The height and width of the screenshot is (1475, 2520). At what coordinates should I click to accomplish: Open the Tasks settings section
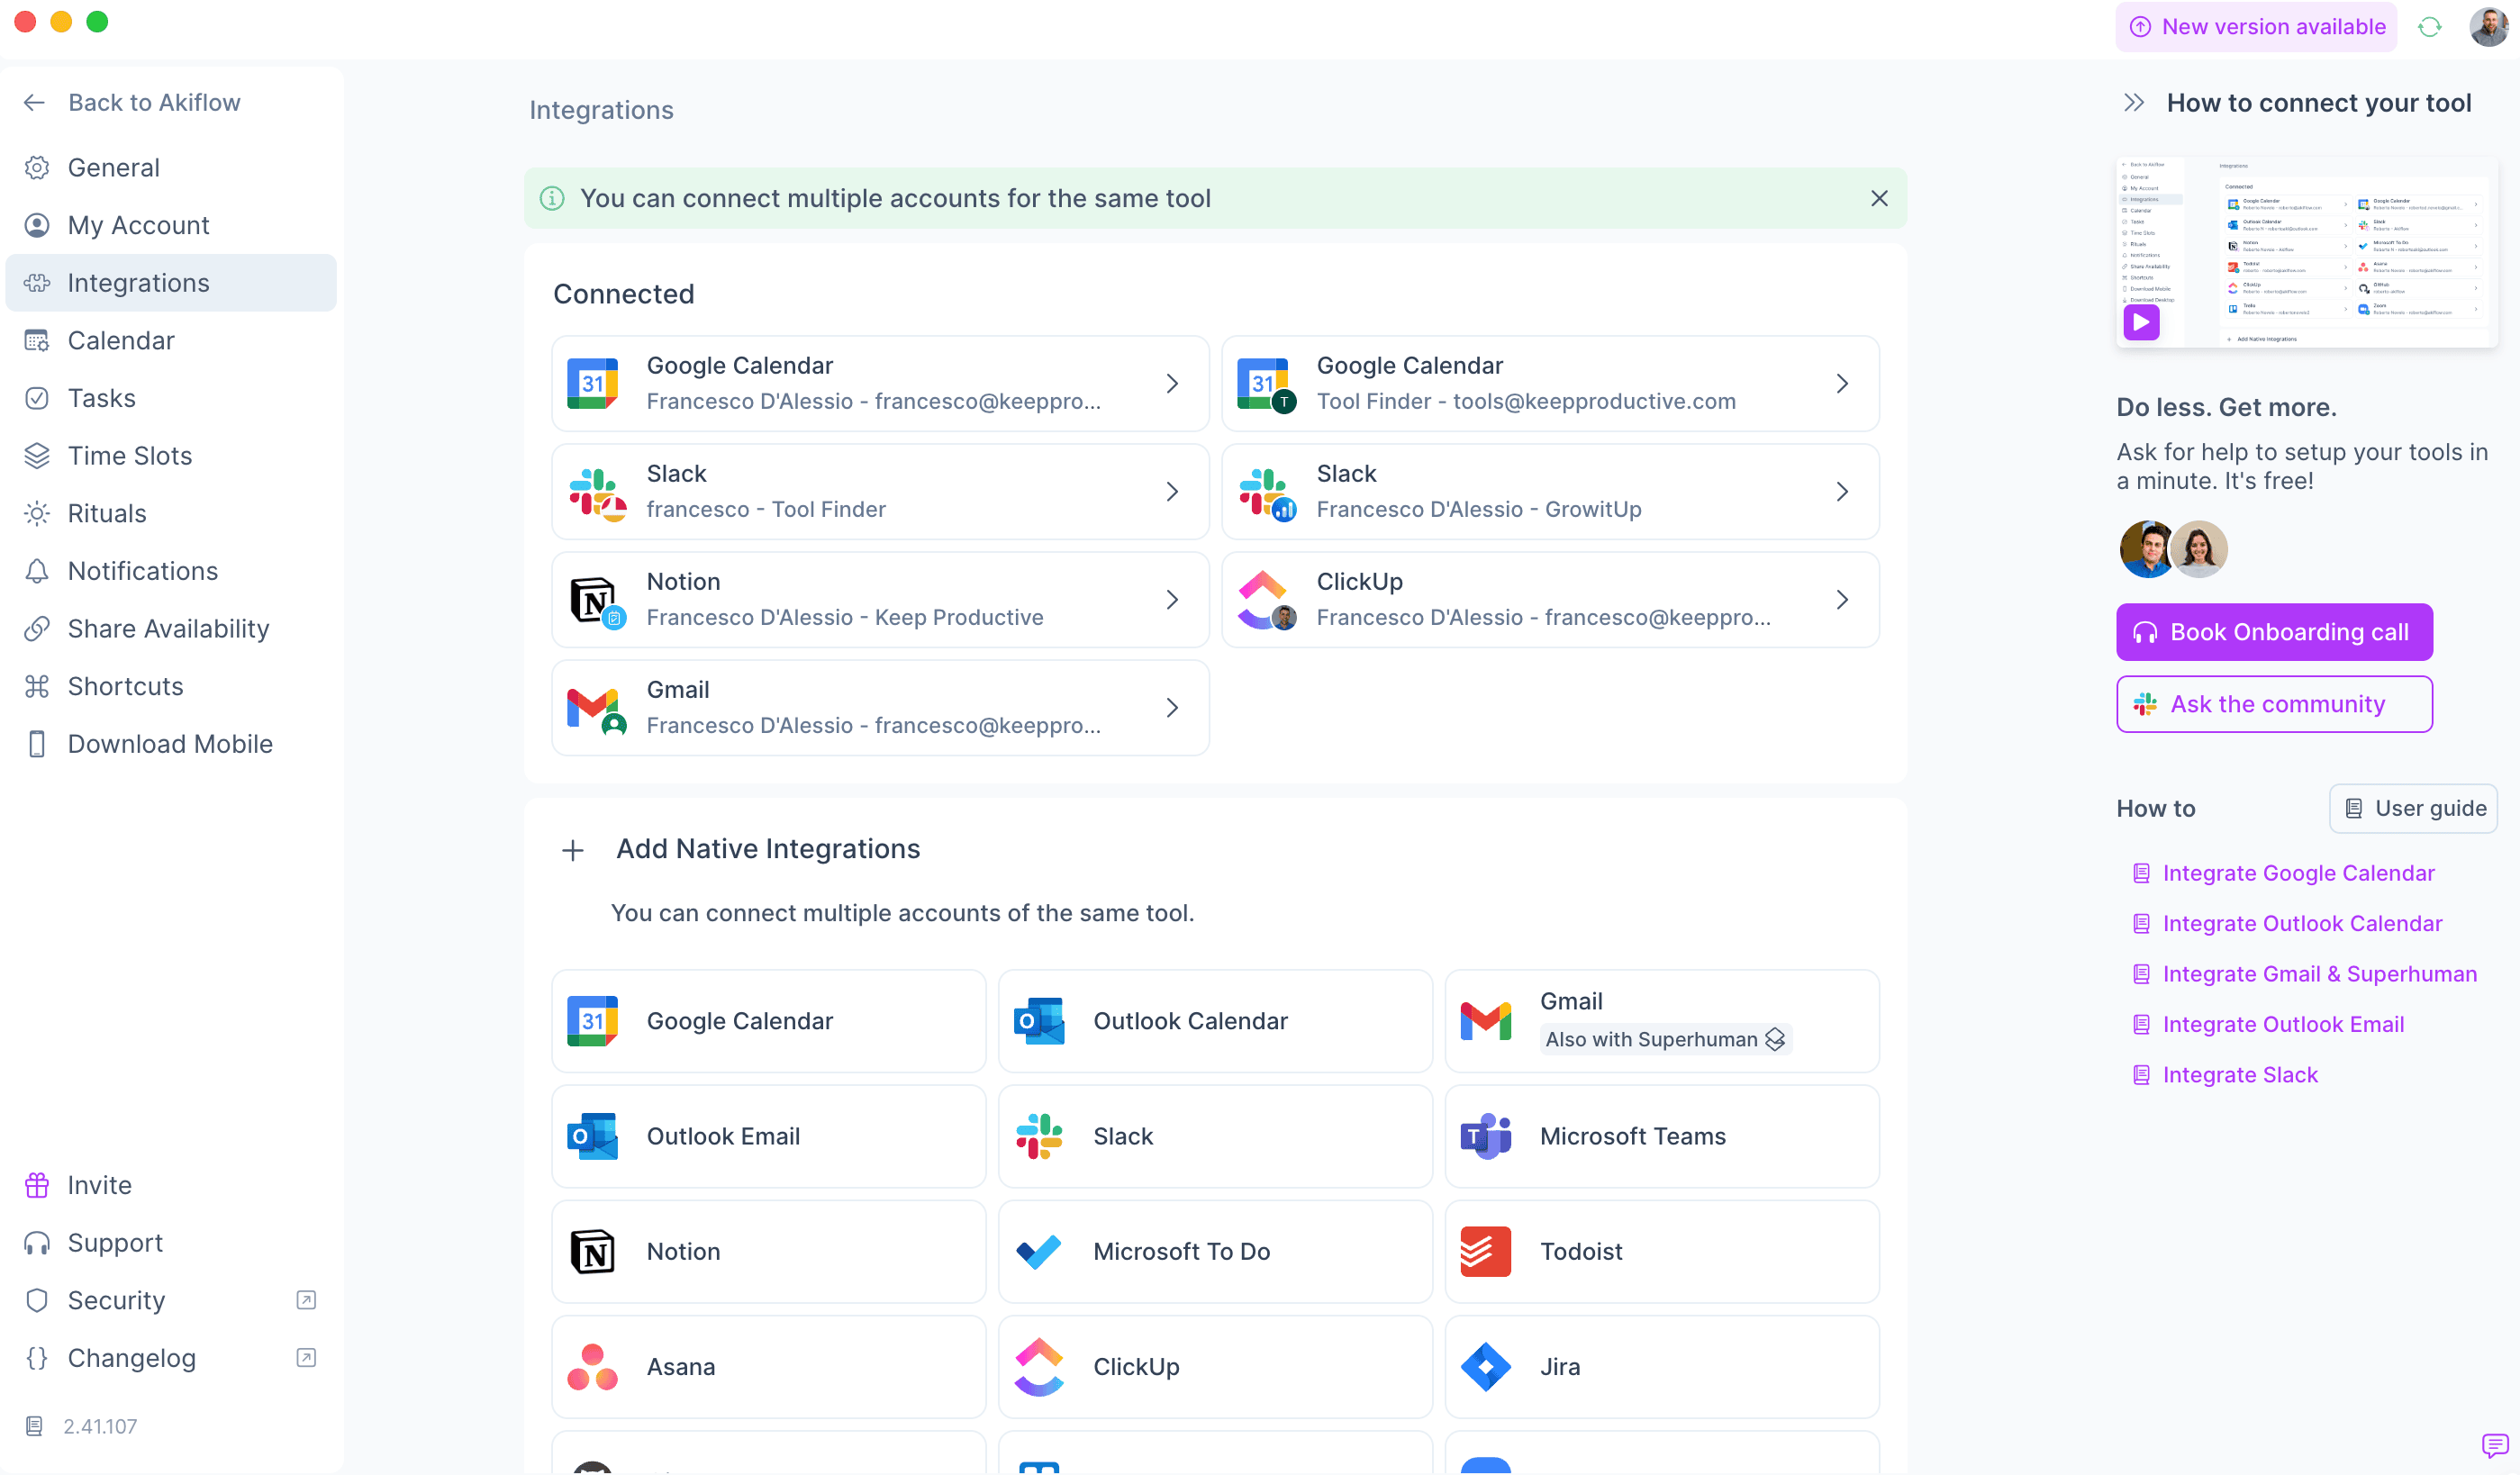[x=101, y=397]
